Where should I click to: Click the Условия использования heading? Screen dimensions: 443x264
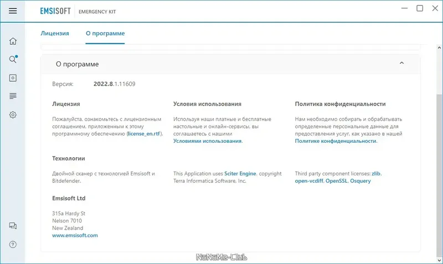(x=207, y=104)
